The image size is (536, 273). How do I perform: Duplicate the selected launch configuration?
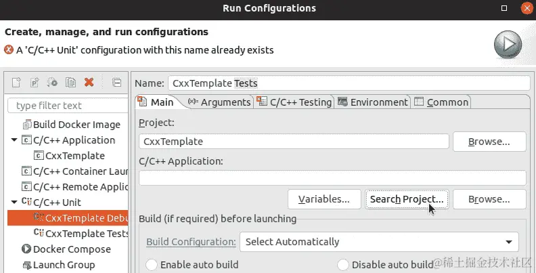[x=71, y=83]
